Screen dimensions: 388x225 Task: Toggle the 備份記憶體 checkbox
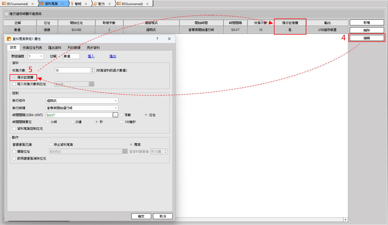(14, 77)
